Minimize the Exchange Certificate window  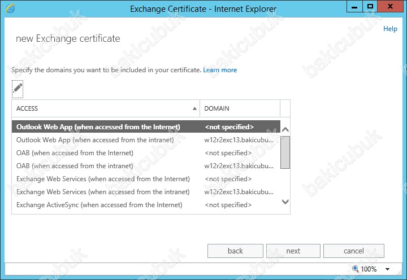pos(354,6)
